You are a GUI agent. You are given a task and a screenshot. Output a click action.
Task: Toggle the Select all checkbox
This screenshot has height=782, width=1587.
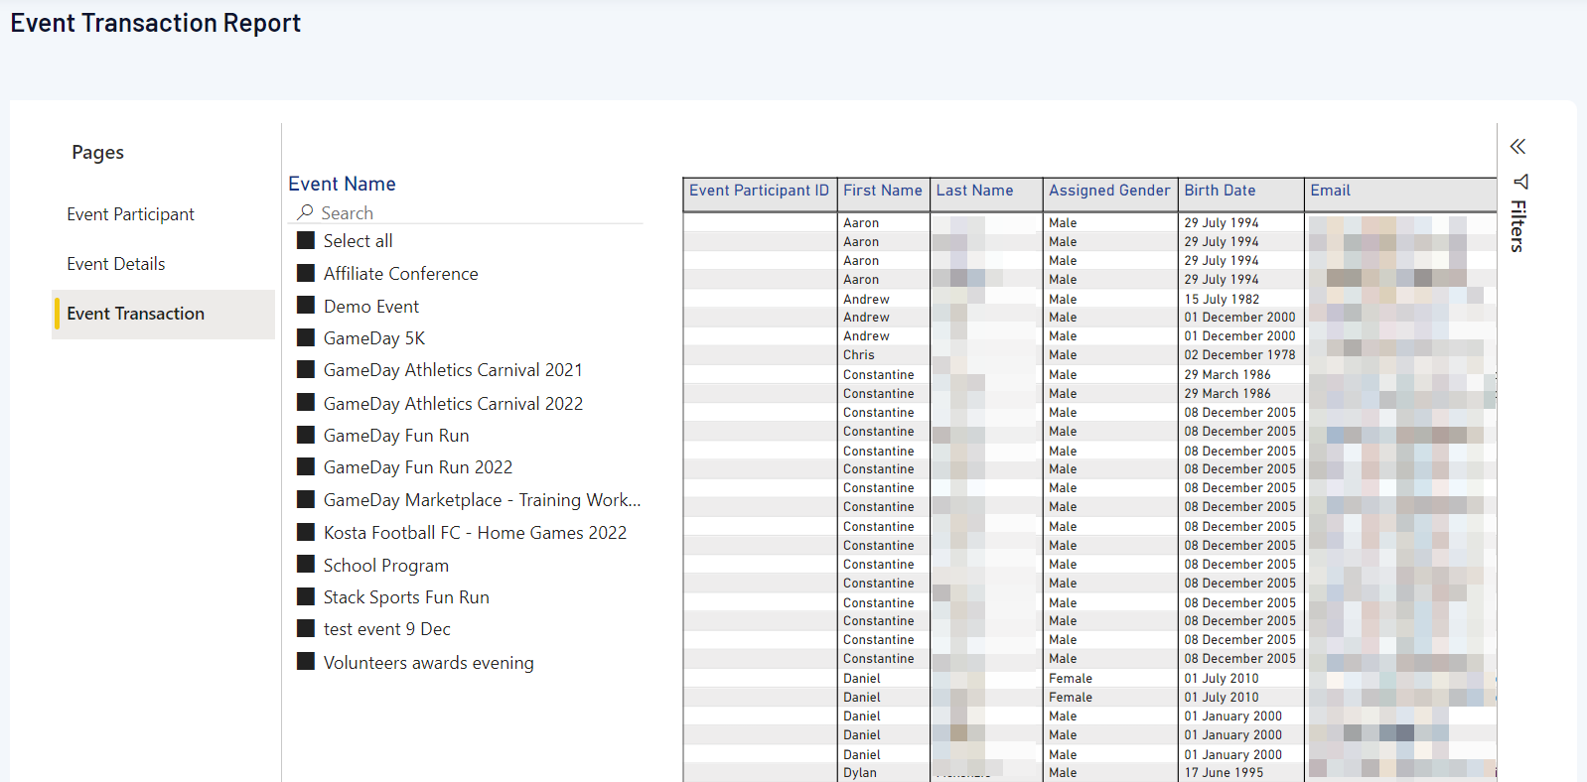pos(306,240)
